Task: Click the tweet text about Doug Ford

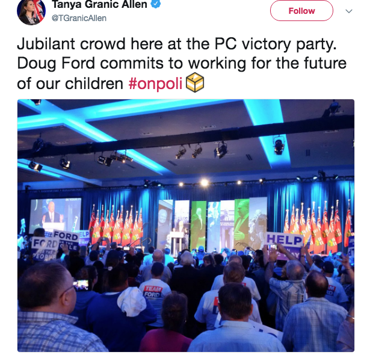Action: tap(182, 64)
